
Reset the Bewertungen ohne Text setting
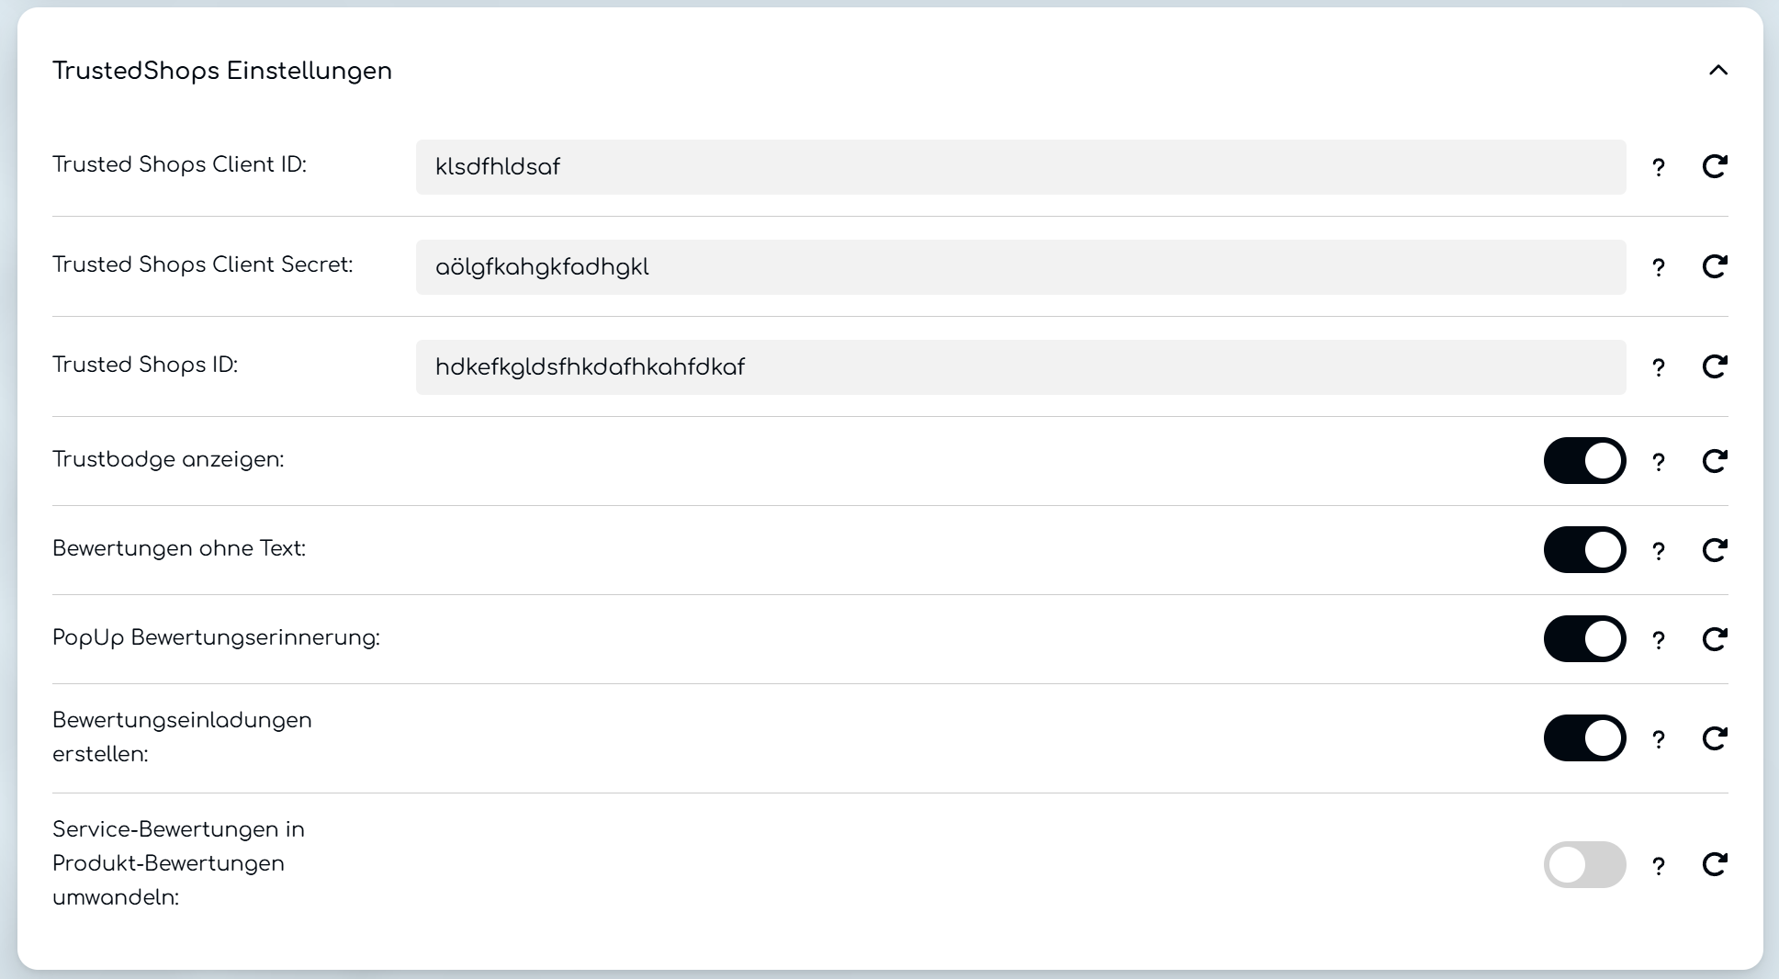[1715, 549]
